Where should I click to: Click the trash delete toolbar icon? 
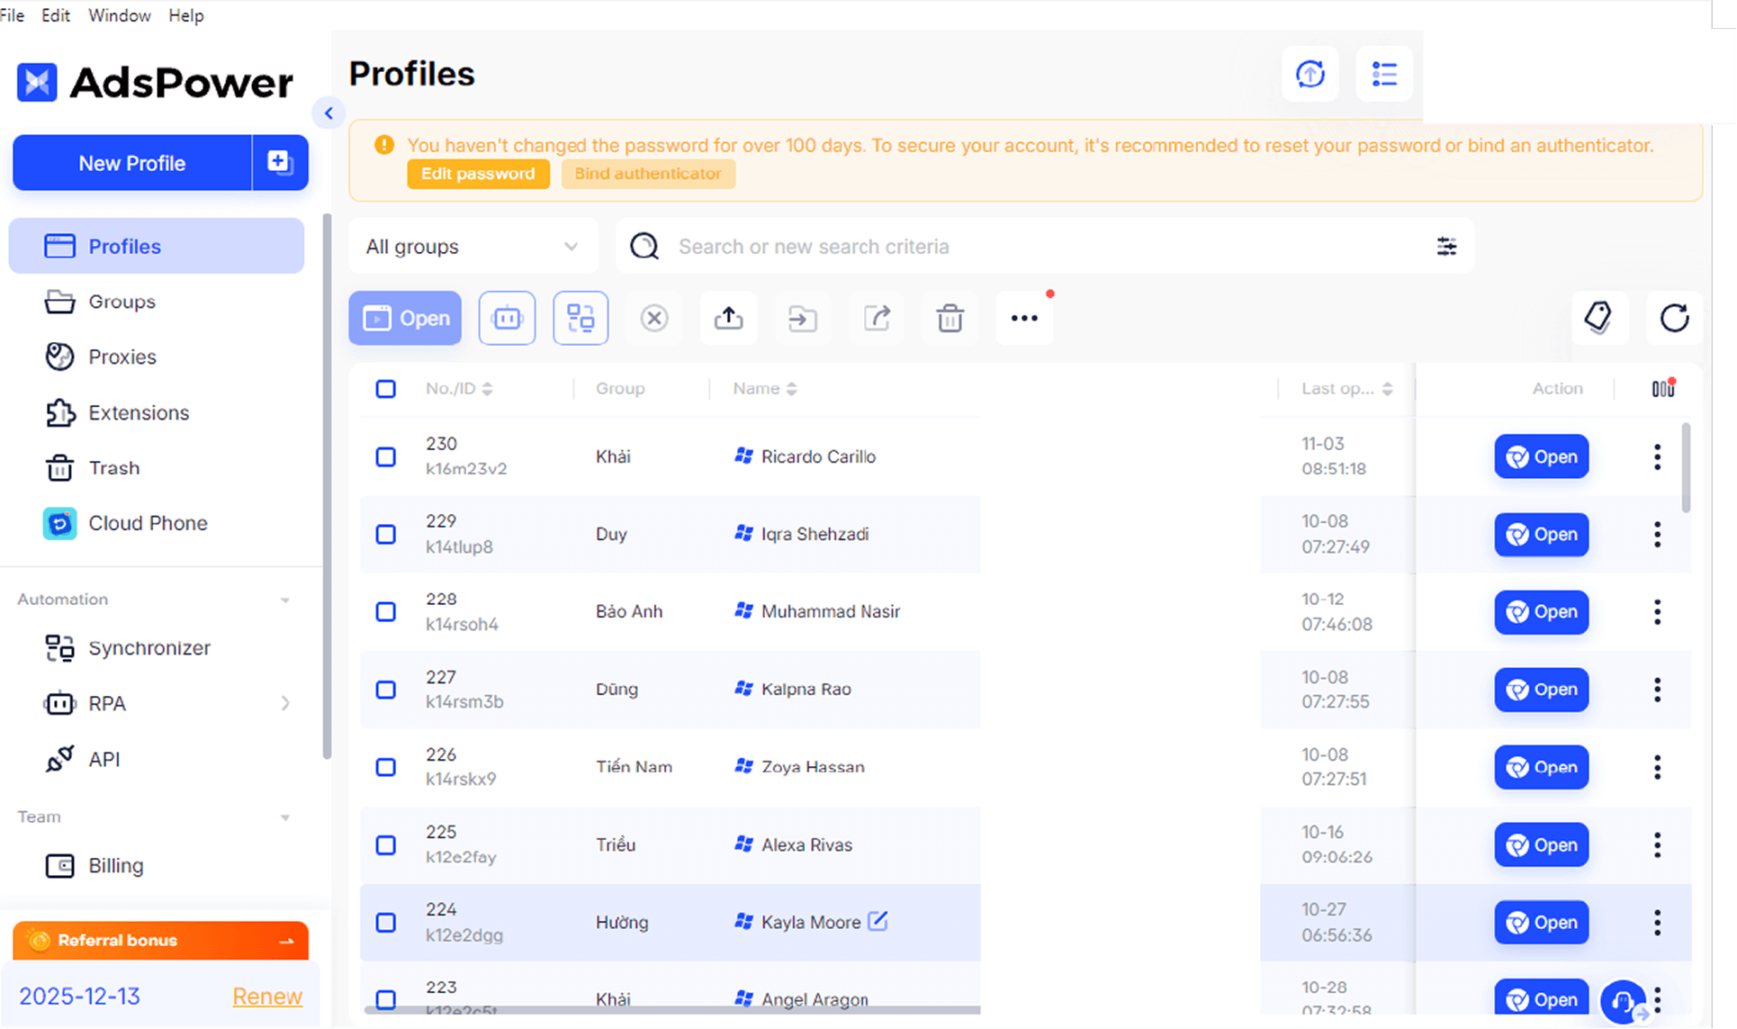949,318
